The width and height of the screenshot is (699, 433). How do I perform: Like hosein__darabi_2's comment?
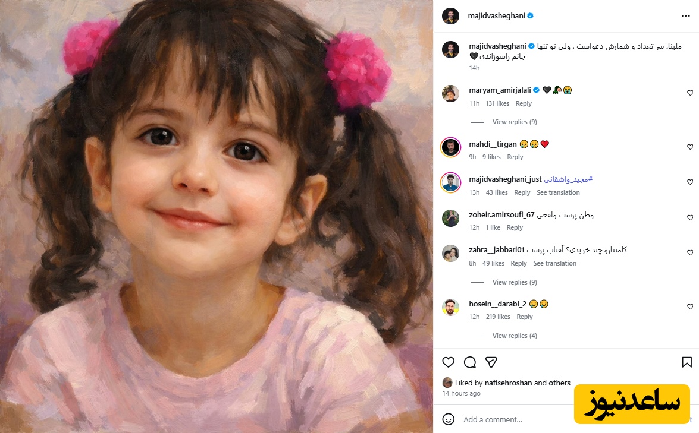coord(690,306)
